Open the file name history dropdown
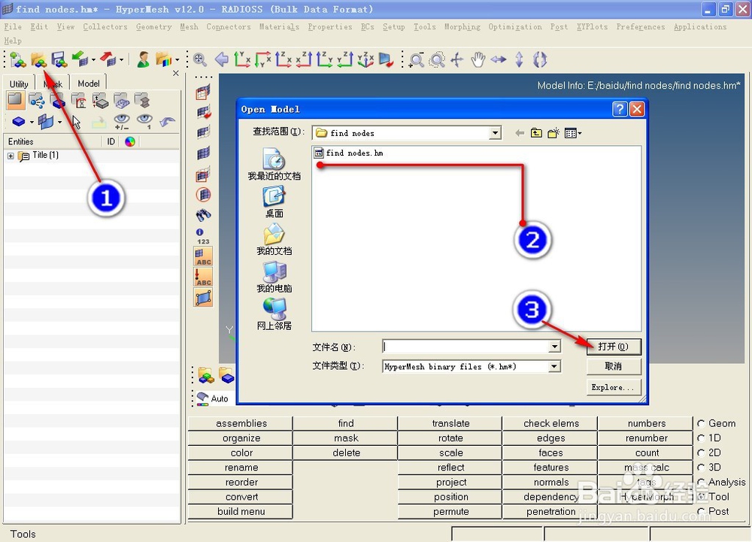The image size is (752, 542). tap(554, 347)
